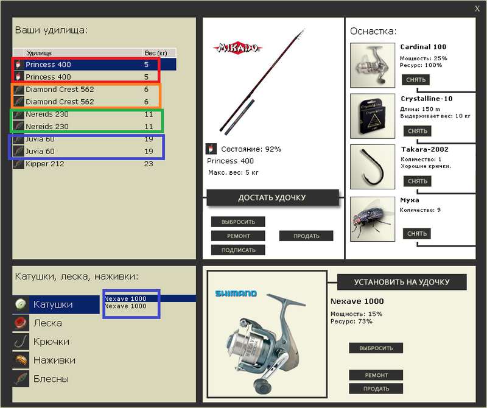Remove Cardinal 100 reel with СНЯТЬ
487x408 pixels.
416,80
